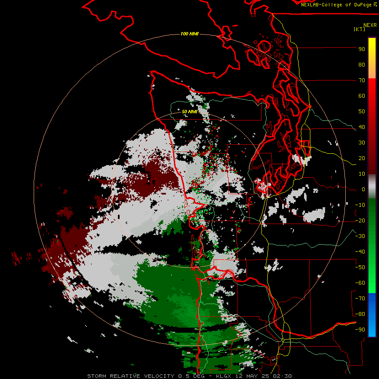
Task: Click the KT units label above the color scale
Action: tap(359, 29)
